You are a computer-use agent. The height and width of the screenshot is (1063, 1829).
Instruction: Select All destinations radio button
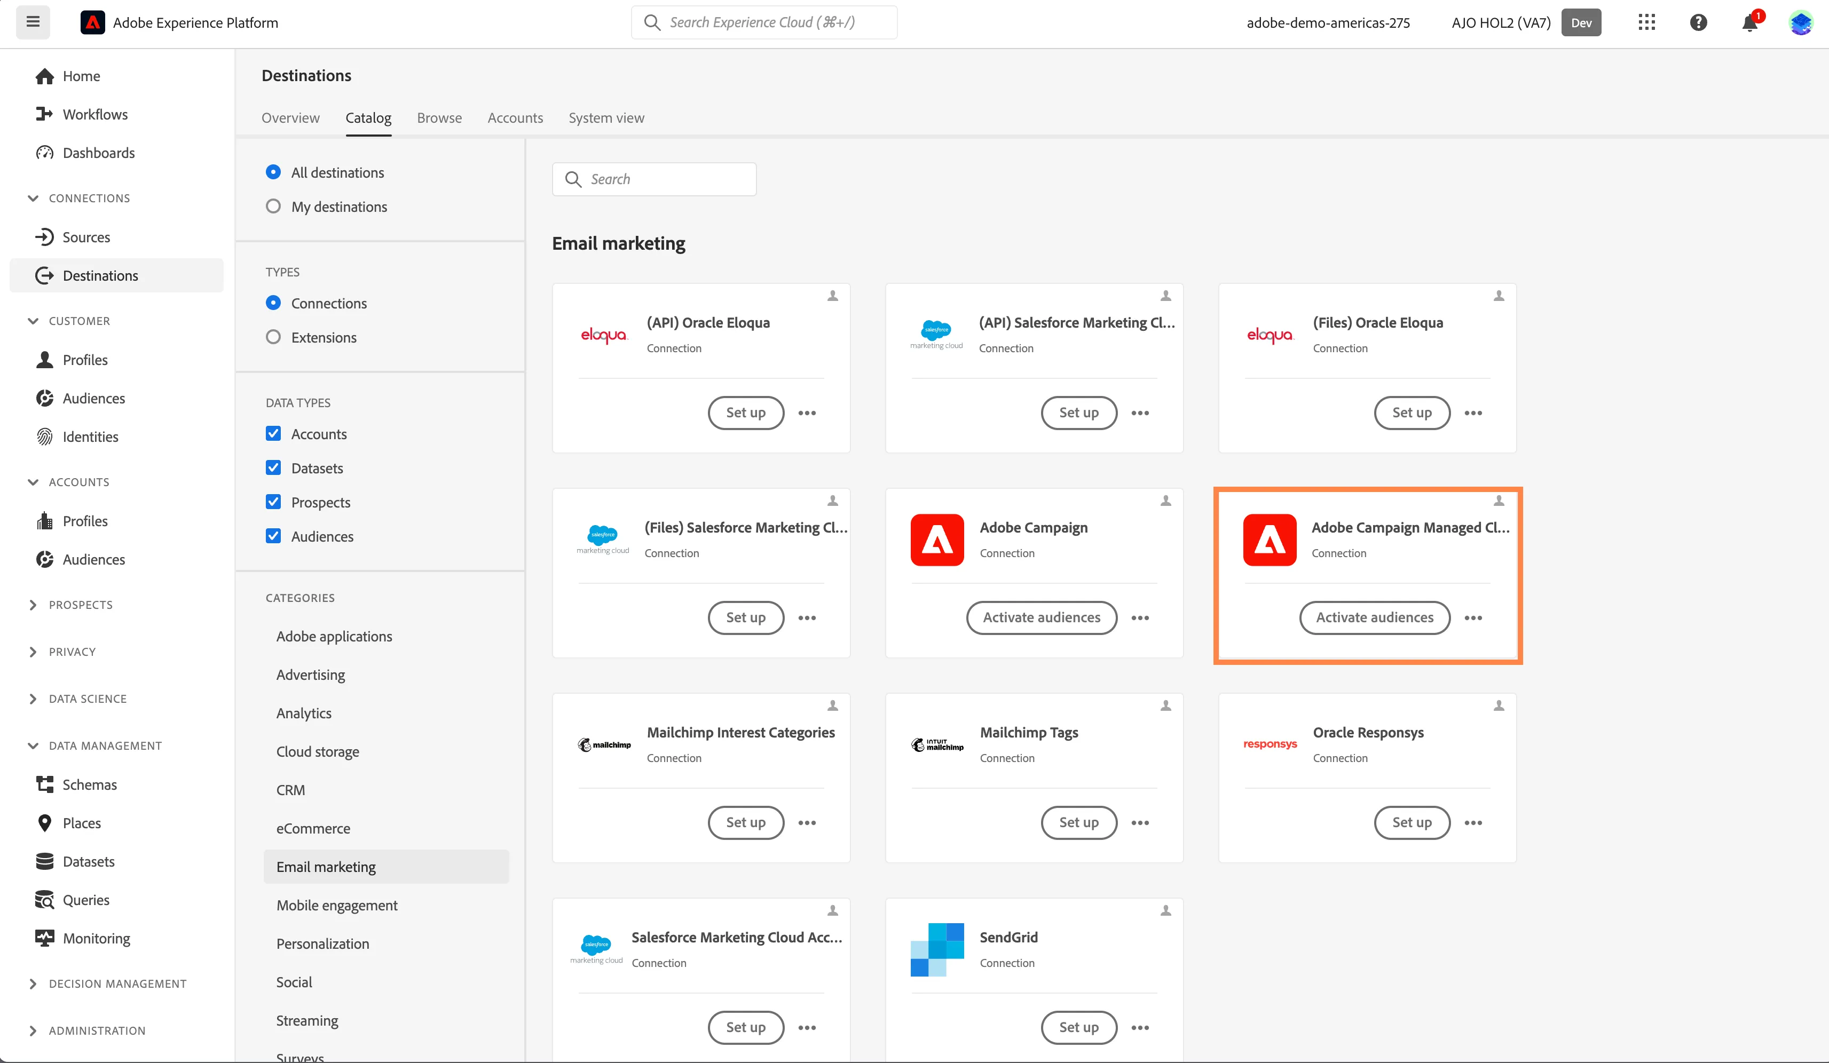coord(273,172)
